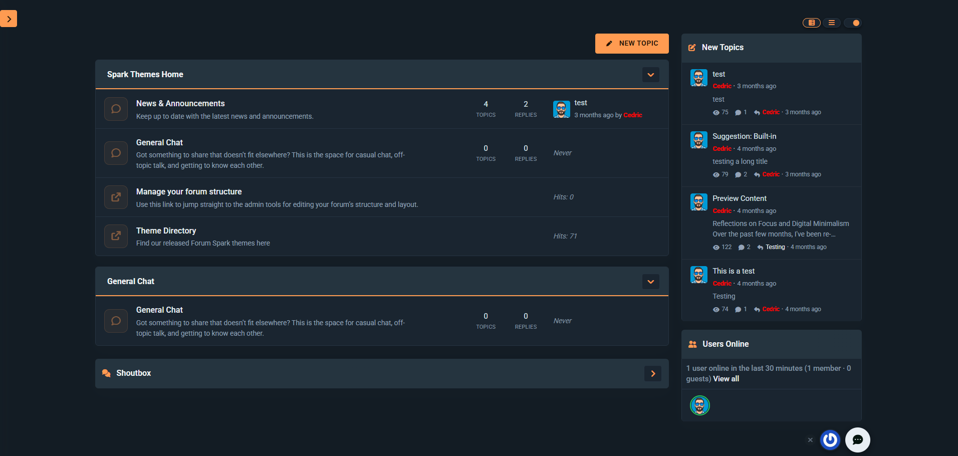Open the sidebar with the orange arrow button
This screenshot has width=958, height=456.
9,19
